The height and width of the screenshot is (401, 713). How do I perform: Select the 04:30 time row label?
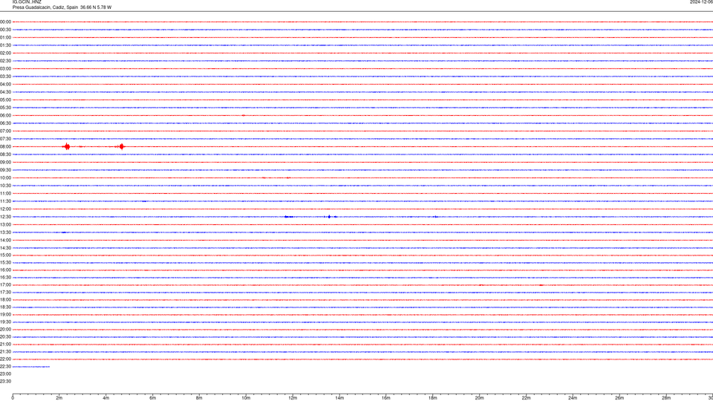coord(5,92)
